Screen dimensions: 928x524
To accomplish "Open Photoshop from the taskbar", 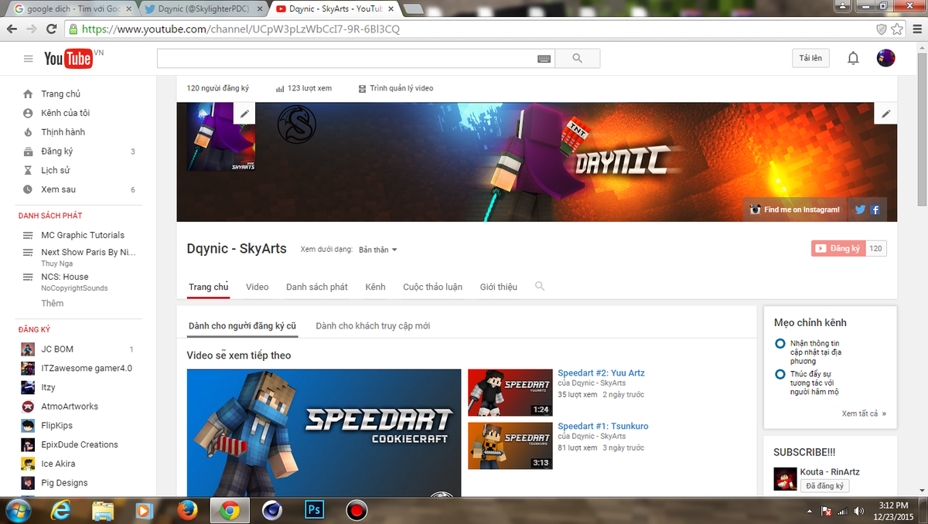I will [314, 510].
